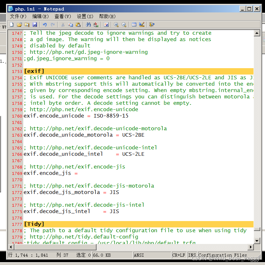The height and width of the screenshot is (265, 265).
Task: Create a new file using the toolbar
Action: pyautogui.click(x=12, y=25)
